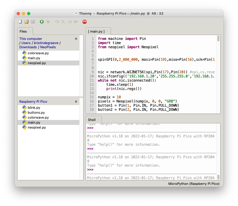Select buttons.py on the Raspberry Pi Pico
This screenshot has width=238, height=206.
[x=49, y=113]
